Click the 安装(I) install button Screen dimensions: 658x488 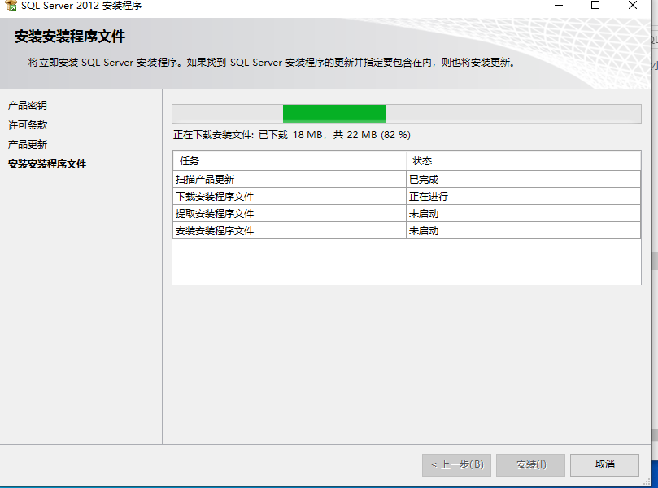pyautogui.click(x=530, y=464)
